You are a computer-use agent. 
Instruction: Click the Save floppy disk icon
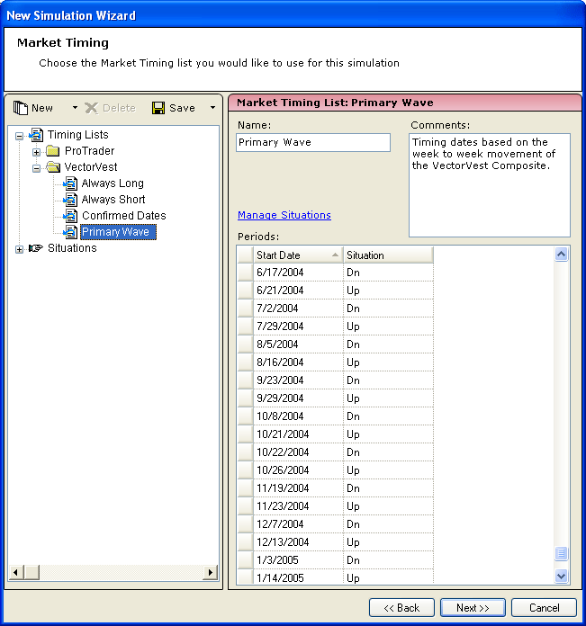(158, 108)
